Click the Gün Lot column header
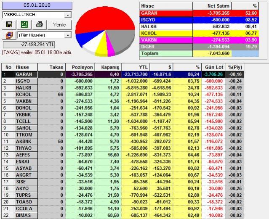 213,67
